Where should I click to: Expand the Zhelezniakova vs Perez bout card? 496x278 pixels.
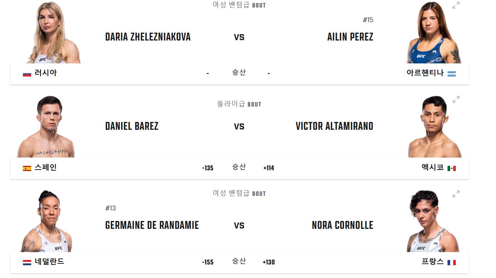click(456, 6)
